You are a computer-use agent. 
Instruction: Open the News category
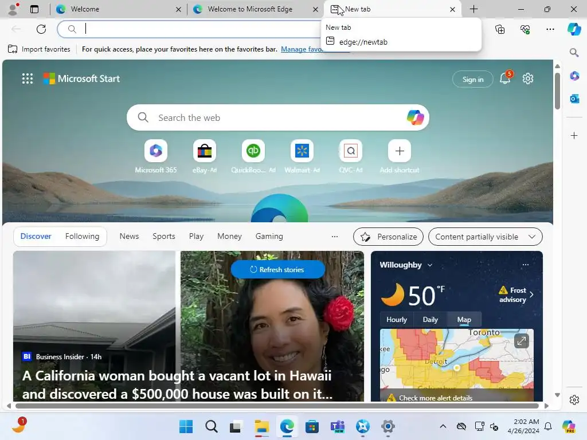pos(129,237)
